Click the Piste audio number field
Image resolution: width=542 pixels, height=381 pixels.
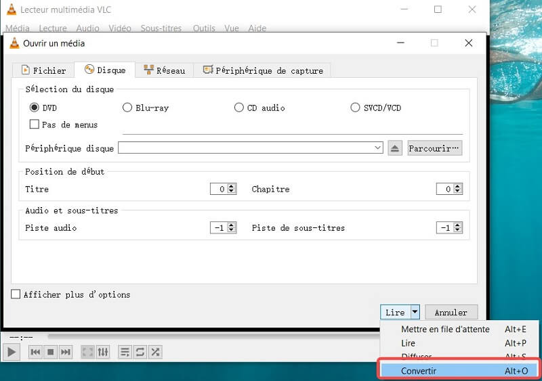[x=219, y=227]
